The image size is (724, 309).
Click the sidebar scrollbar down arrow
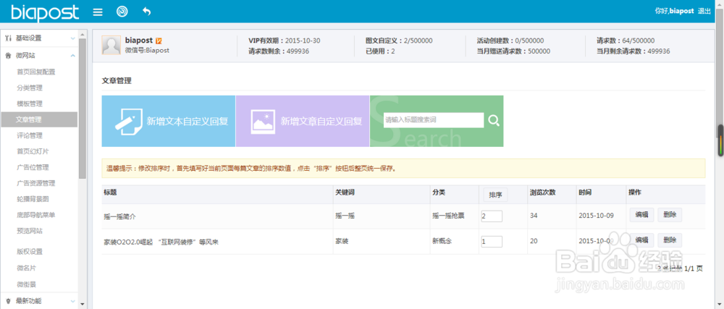[x=83, y=305]
